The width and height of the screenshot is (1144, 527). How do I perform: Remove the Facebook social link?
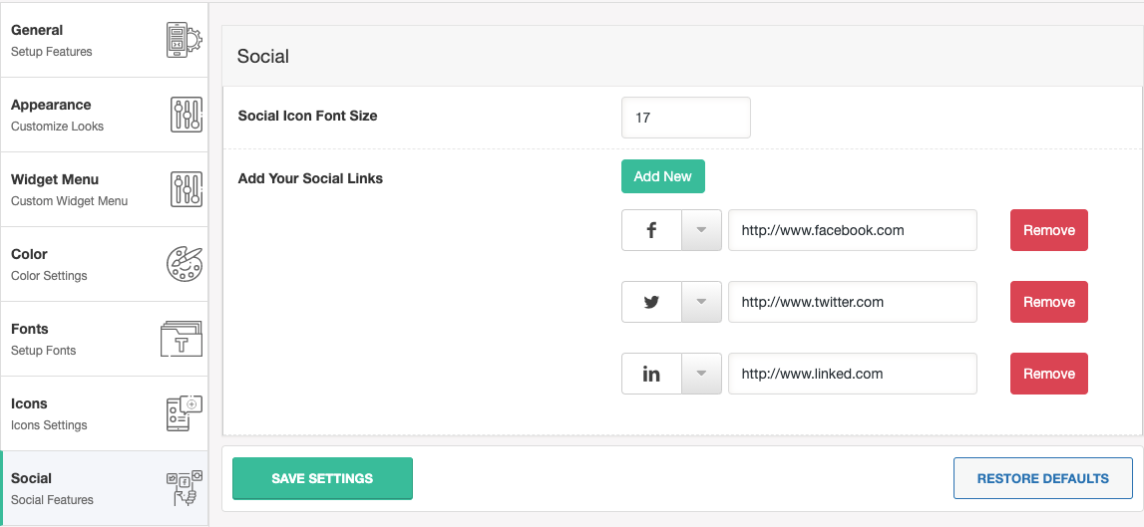click(1048, 230)
